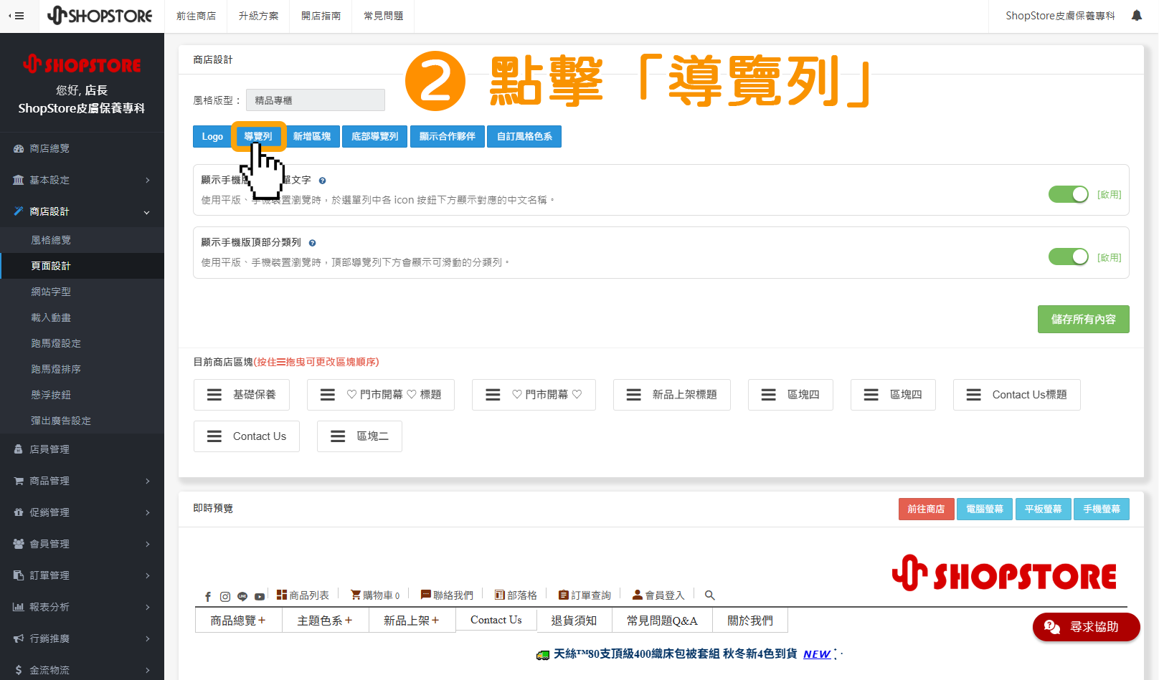Viewport: 1159px width, 680px height.
Task: Click the 促銷管理 gift icon in sidebar
Action: tap(19, 512)
